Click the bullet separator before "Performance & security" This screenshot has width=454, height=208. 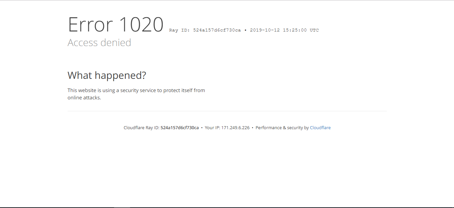252,128
